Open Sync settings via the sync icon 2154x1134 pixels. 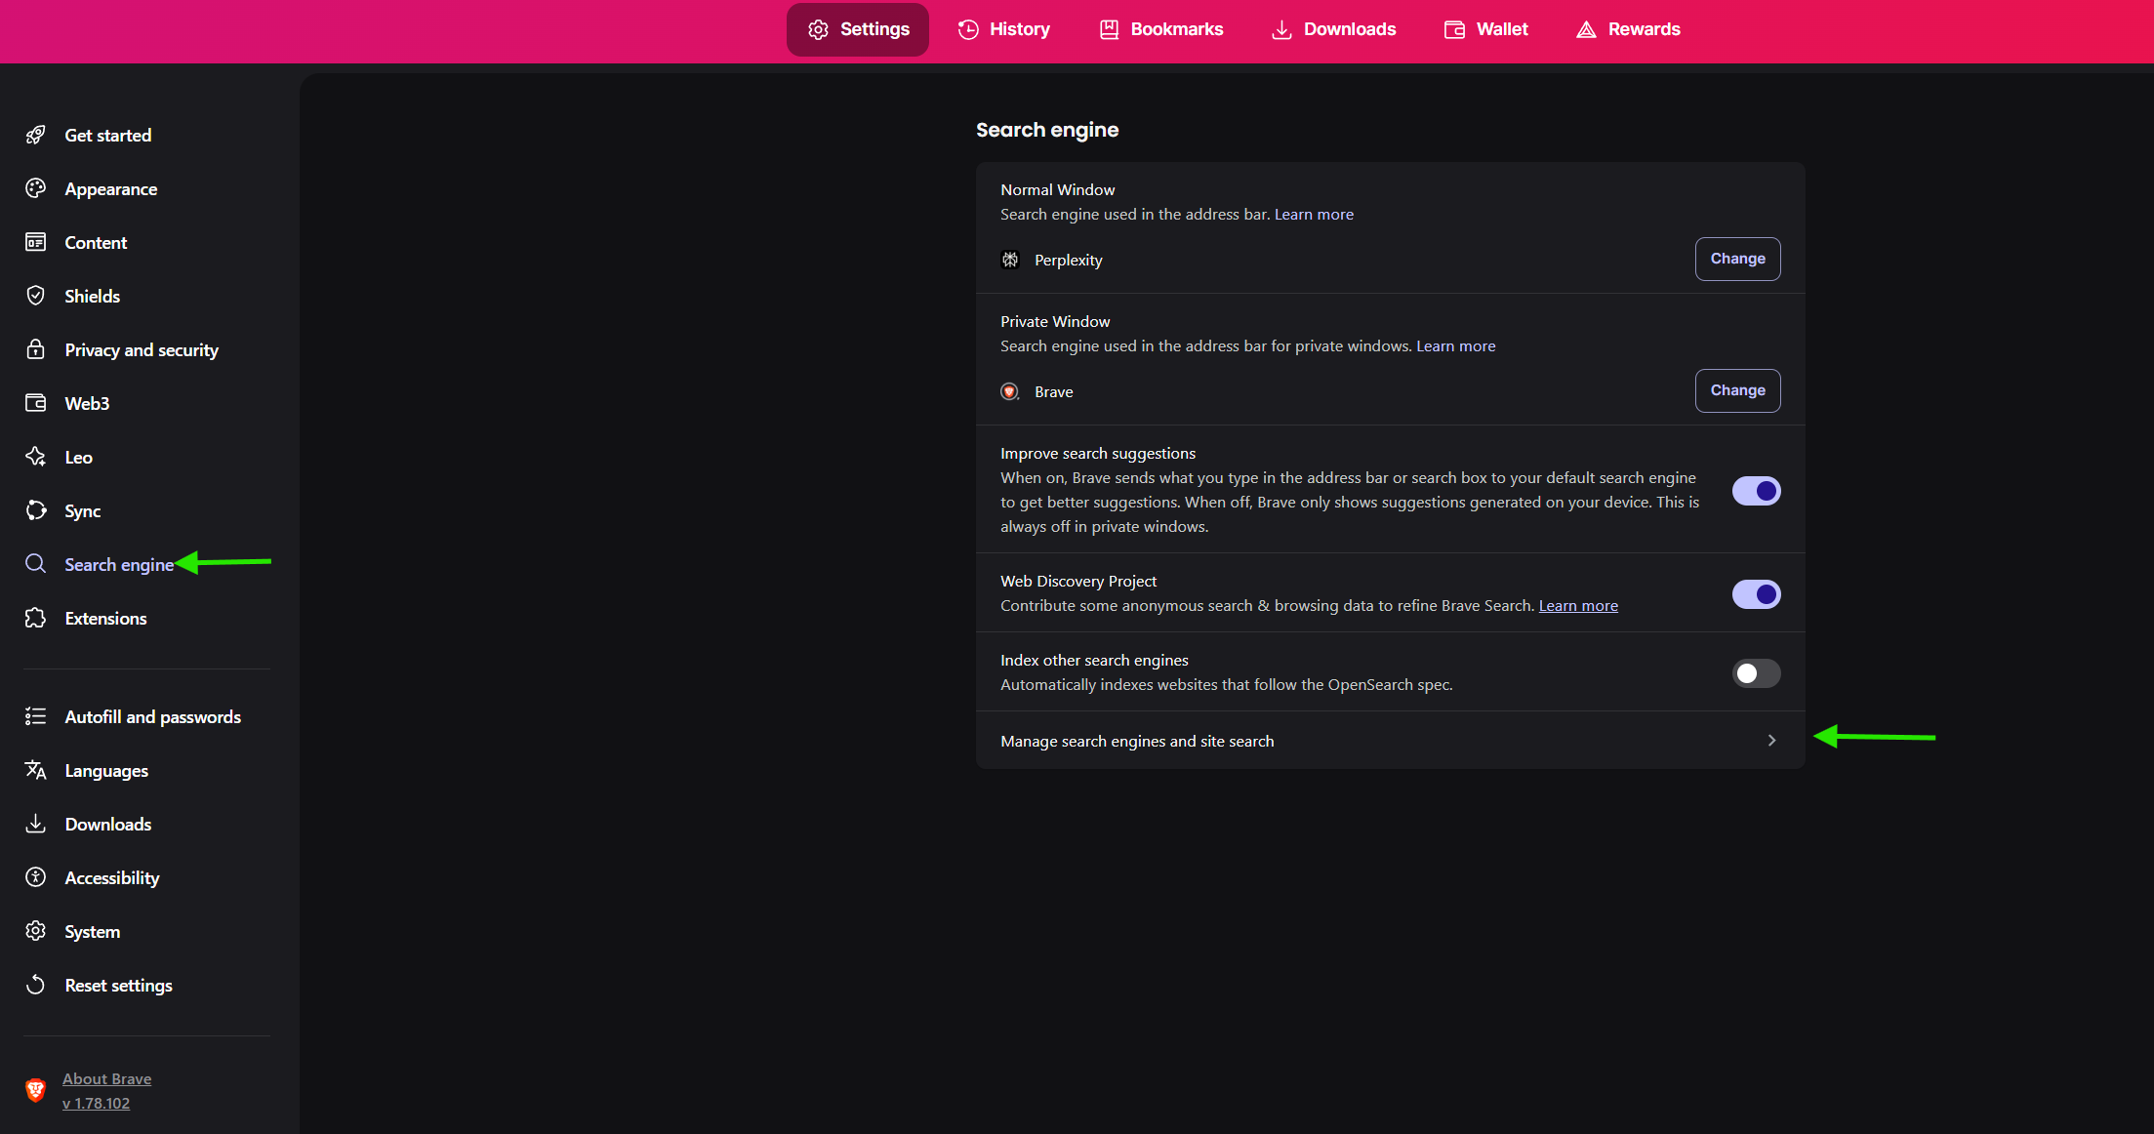click(x=35, y=509)
